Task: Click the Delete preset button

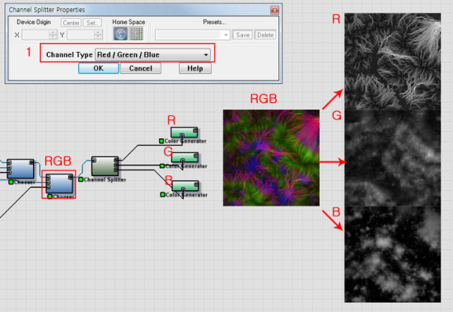Action: click(x=265, y=35)
